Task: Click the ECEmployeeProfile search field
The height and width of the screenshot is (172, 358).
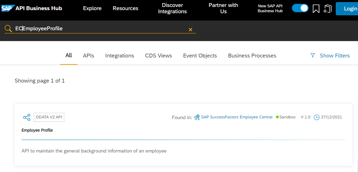Action: click(x=100, y=29)
